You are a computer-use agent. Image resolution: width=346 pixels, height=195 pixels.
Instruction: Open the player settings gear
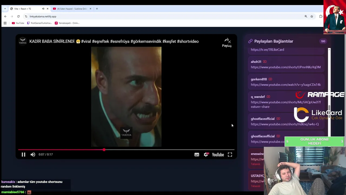pos(206,155)
